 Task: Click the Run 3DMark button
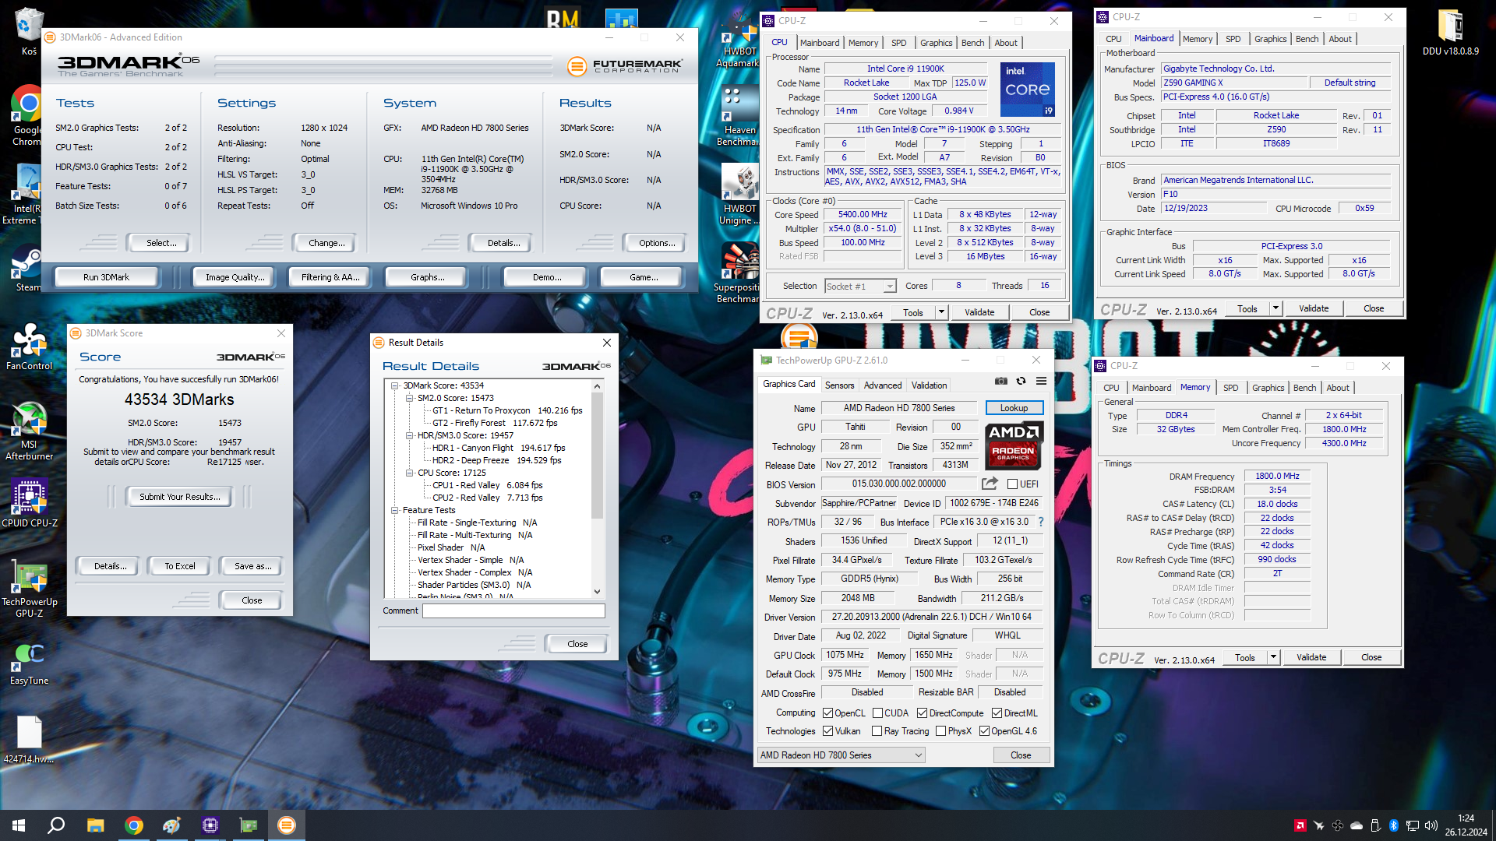point(106,277)
